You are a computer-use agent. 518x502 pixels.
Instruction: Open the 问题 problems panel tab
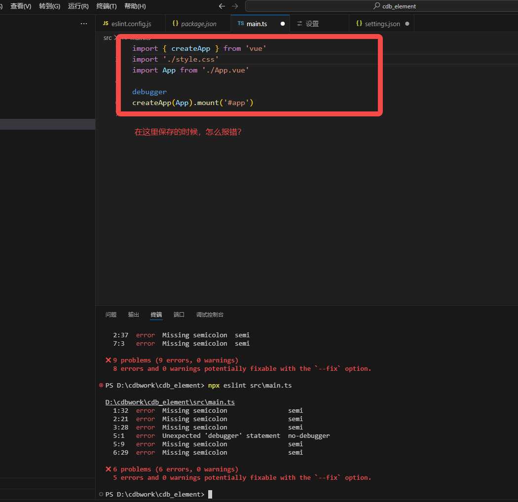[x=111, y=315]
